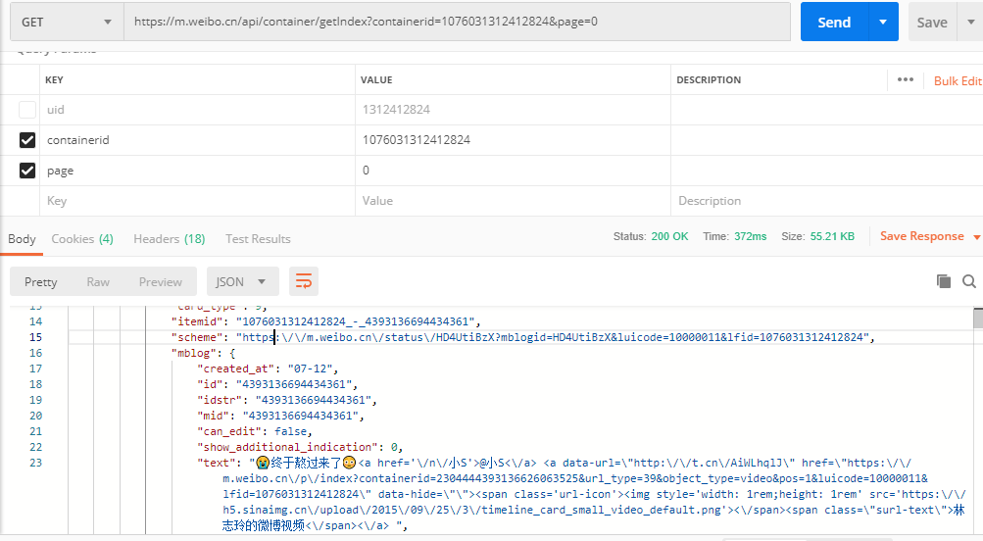The width and height of the screenshot is (983, 541).
Task: Send the request
Action: [x=834, y=22]
